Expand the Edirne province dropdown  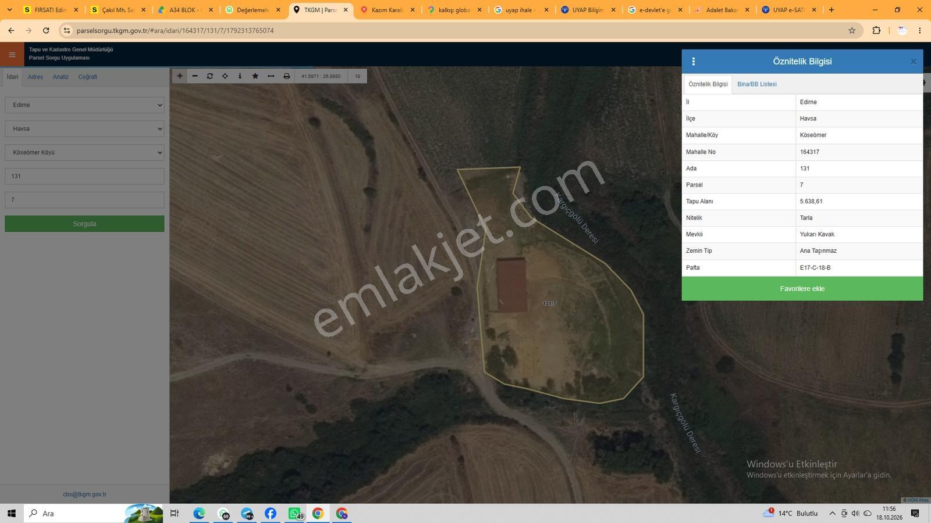point(84,105)
